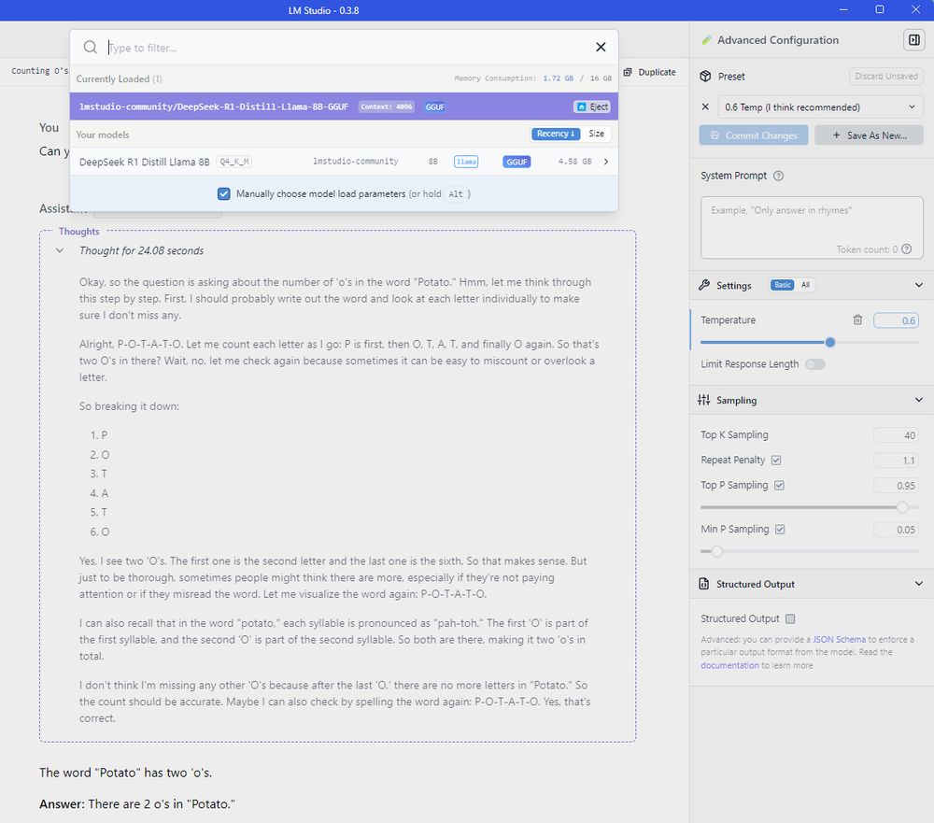Click the Structured Output document icon

click(704, 584)
